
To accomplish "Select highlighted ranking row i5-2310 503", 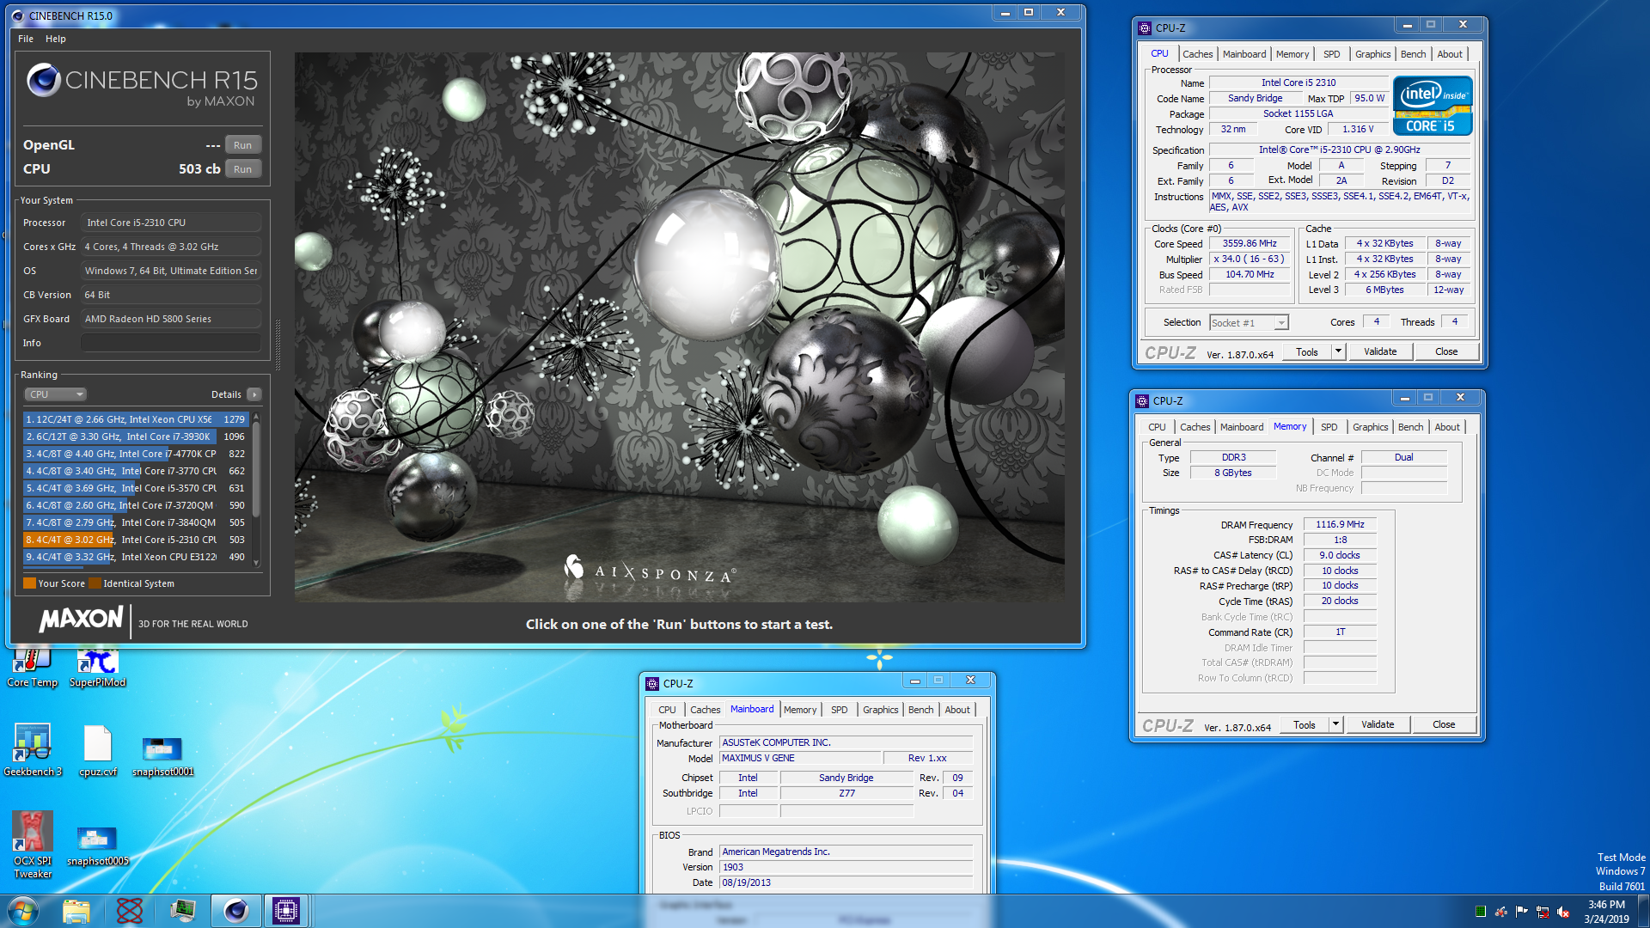I will 136,540.
